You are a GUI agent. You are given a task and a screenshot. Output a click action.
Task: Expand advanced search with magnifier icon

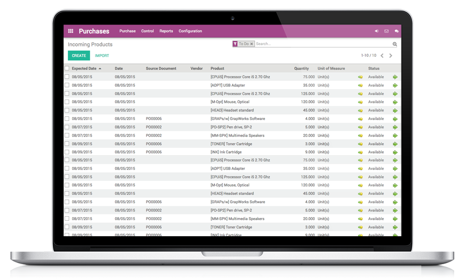tap(395, 44)
